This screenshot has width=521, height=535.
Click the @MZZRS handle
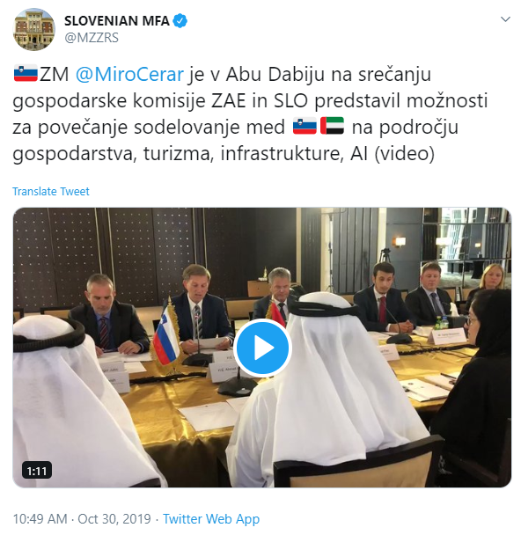pos(92,38)
